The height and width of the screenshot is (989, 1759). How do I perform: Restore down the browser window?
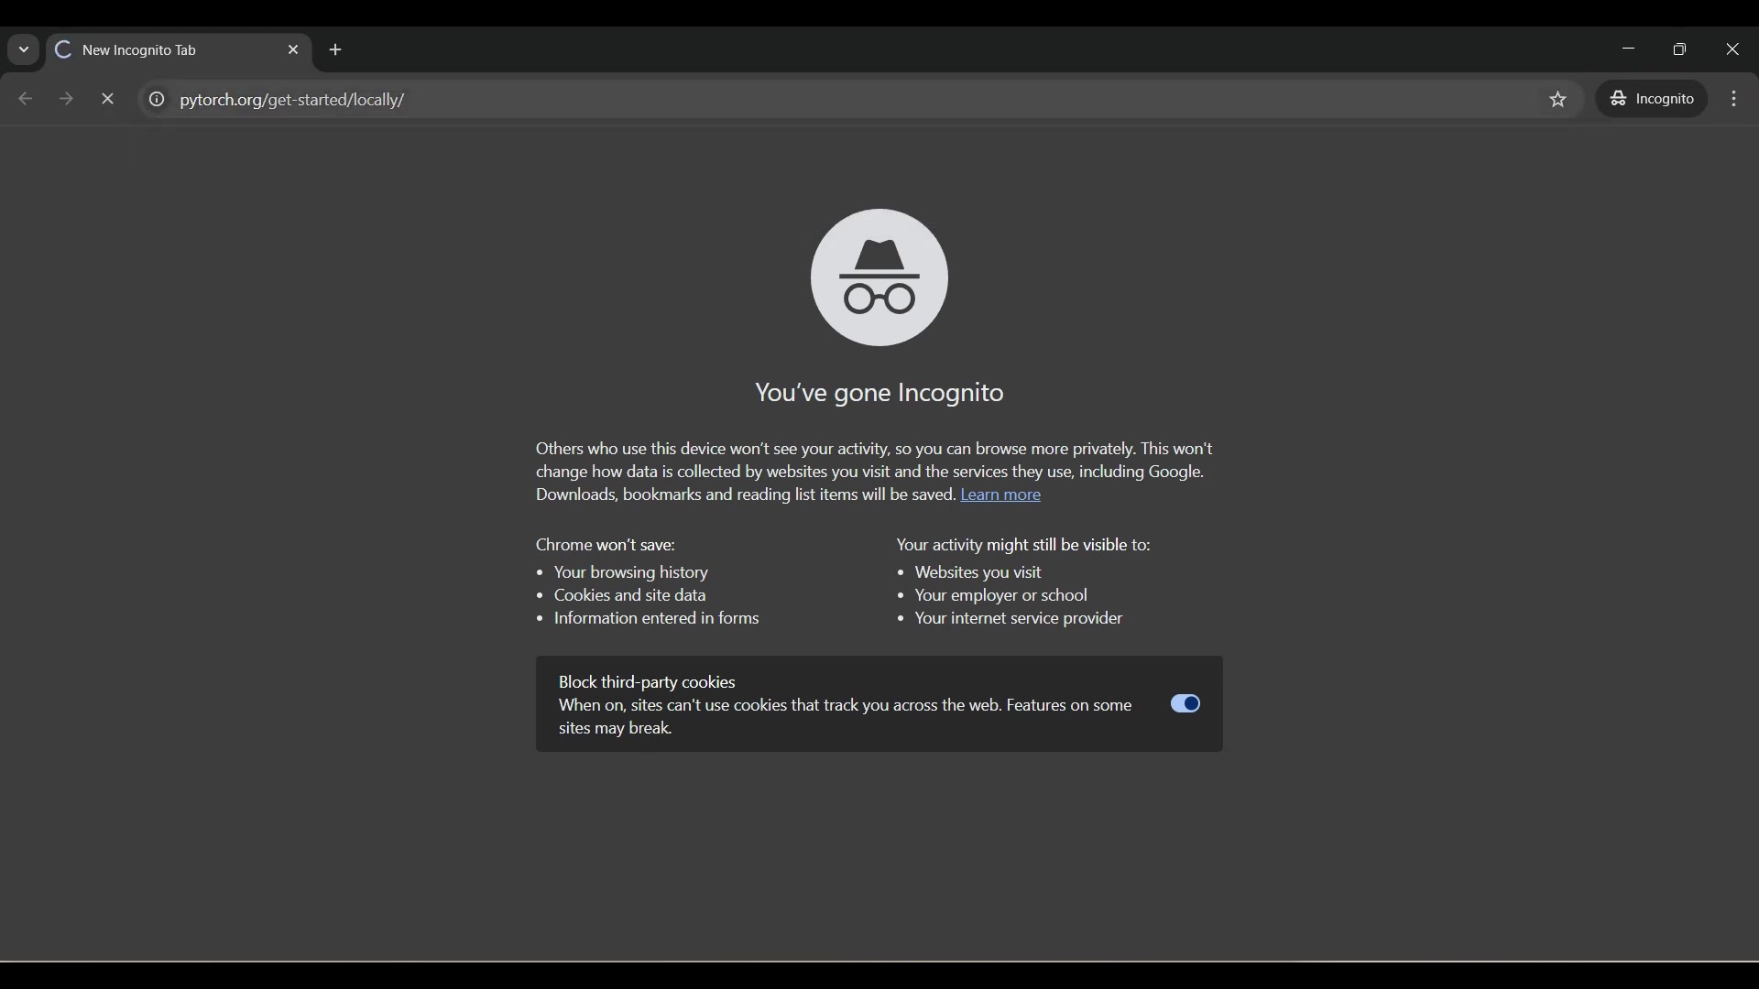pos(1680,50)
